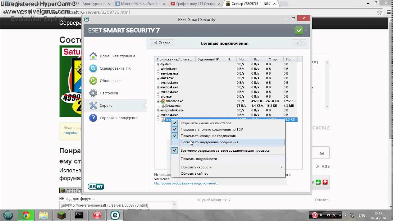Image resolution: width=393 pixels, height=221 pixels.
Task: Click the RSS link on webpage
Action: coord(325,166)
